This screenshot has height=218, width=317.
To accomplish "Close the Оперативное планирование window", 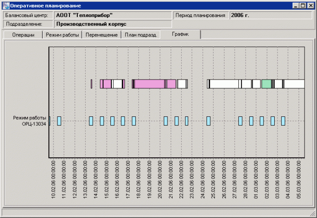I will 311,6.
